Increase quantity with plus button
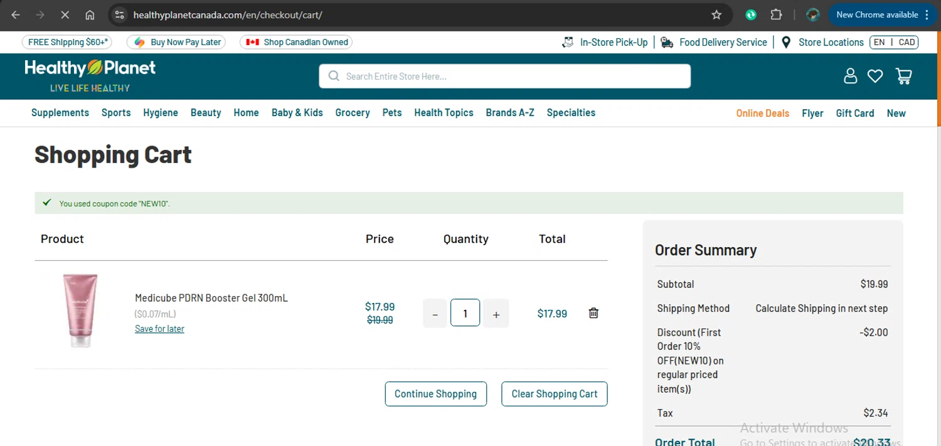941x446 pixels. (496, 314)
